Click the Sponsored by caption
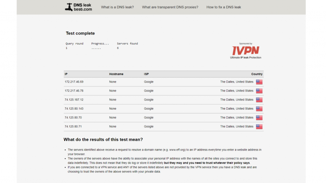 [x=245, y=44]
